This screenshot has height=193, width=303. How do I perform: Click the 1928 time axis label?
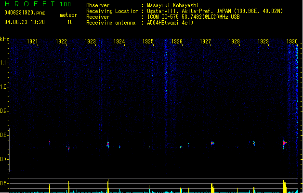coord(234,41)
